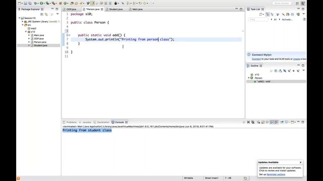
Task: Toggle Sort in the Outline toolbar
Action: [280, 71]
